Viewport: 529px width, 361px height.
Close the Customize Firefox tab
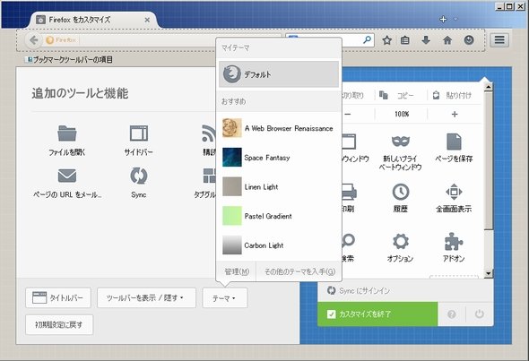pyautogui.click(x=147, y=20)
